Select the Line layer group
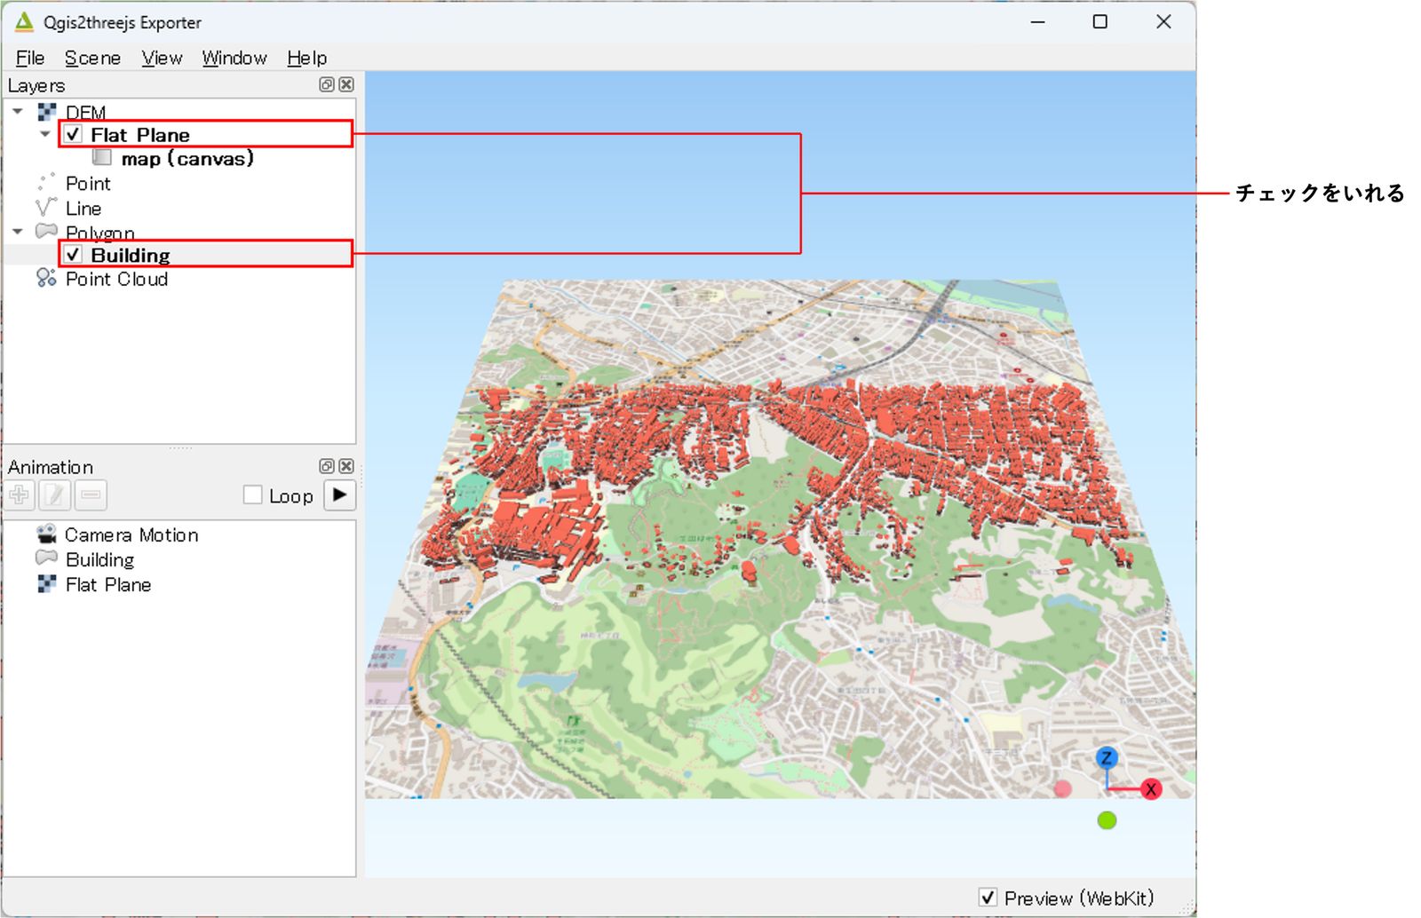Screen dimensions: 1421x918 point(83,208)
